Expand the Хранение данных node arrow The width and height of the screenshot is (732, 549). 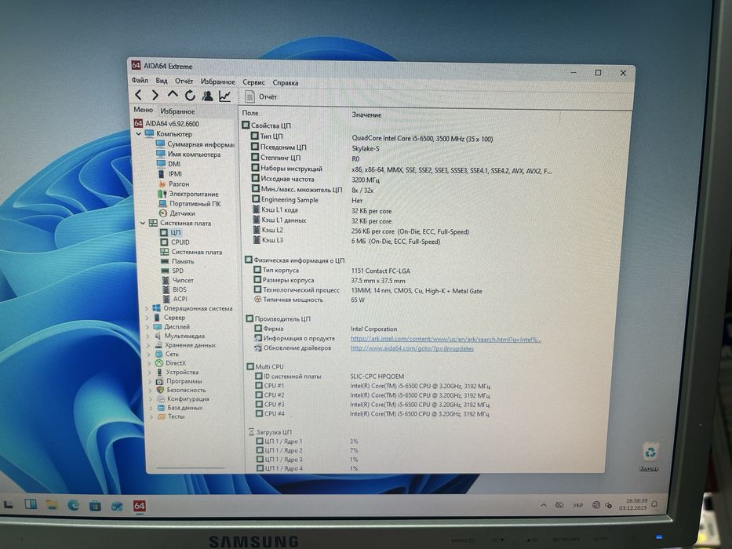[x=149, y=345]
